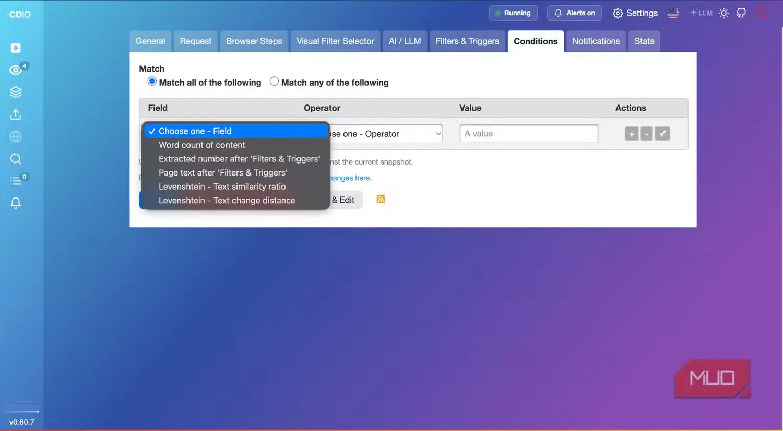Click the add new watch plus icon

click(x=16, y=48)
